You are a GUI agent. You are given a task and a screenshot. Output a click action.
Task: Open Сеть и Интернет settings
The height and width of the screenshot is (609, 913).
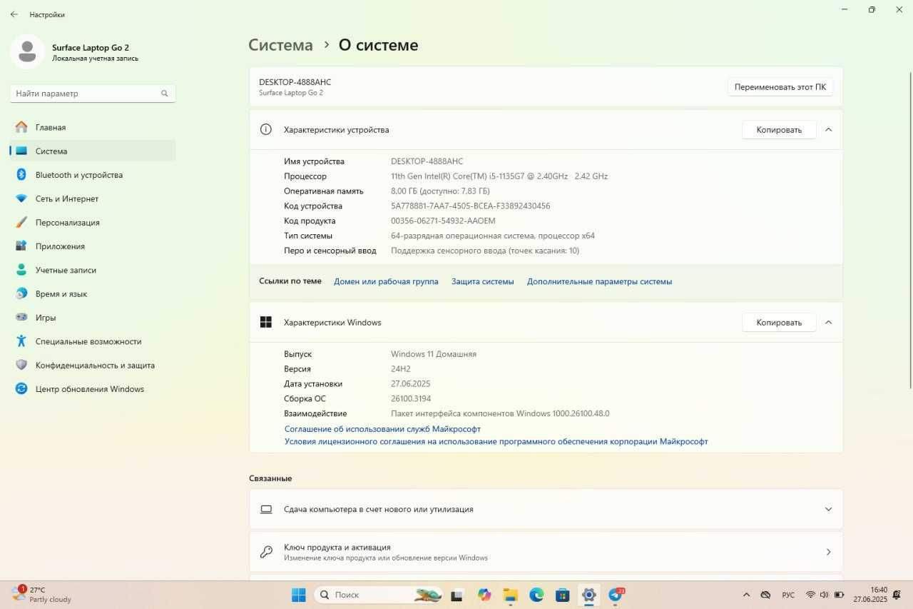pyautogui.click(x=93, y=198)
